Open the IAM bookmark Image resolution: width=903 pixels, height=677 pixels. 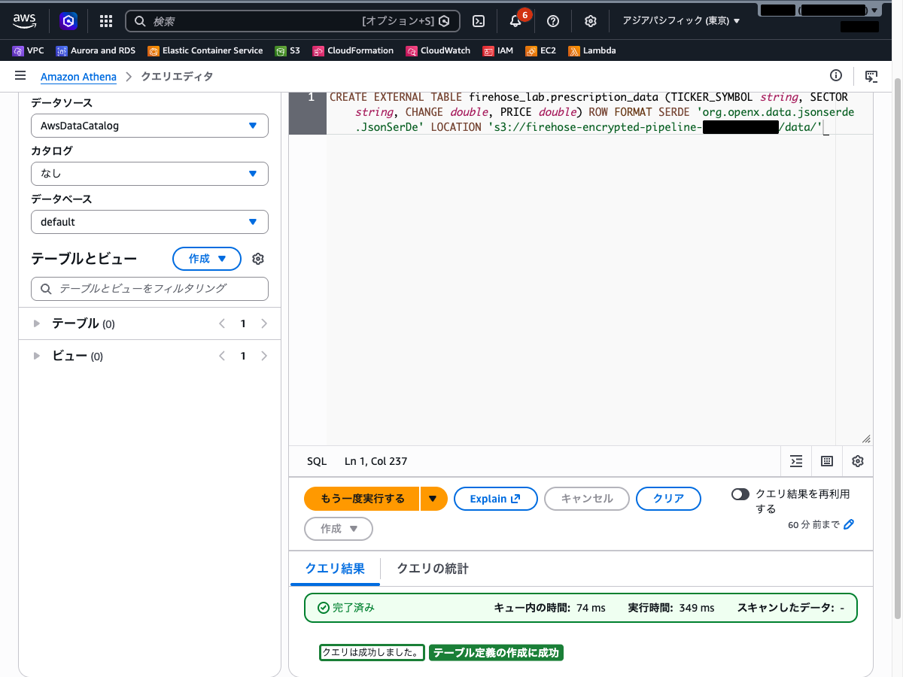click(x=498, y=50)
